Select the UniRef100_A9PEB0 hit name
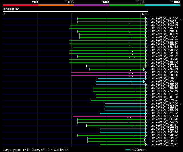This screenshot has height=152, width=183. coord(164,53)
